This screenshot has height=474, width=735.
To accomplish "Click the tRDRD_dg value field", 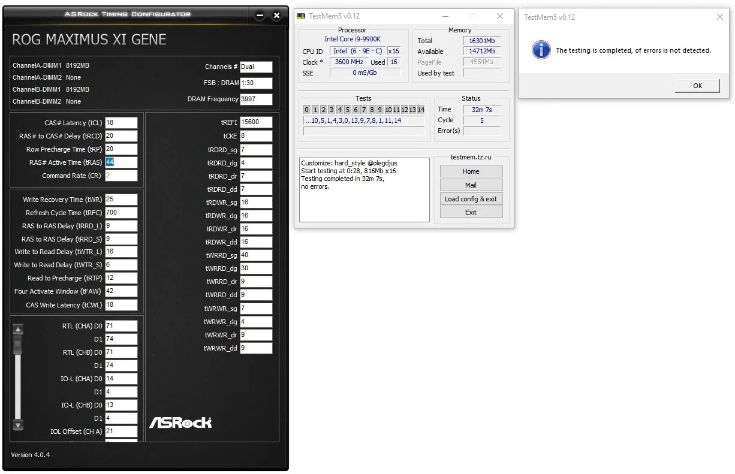I will [256, 163].
